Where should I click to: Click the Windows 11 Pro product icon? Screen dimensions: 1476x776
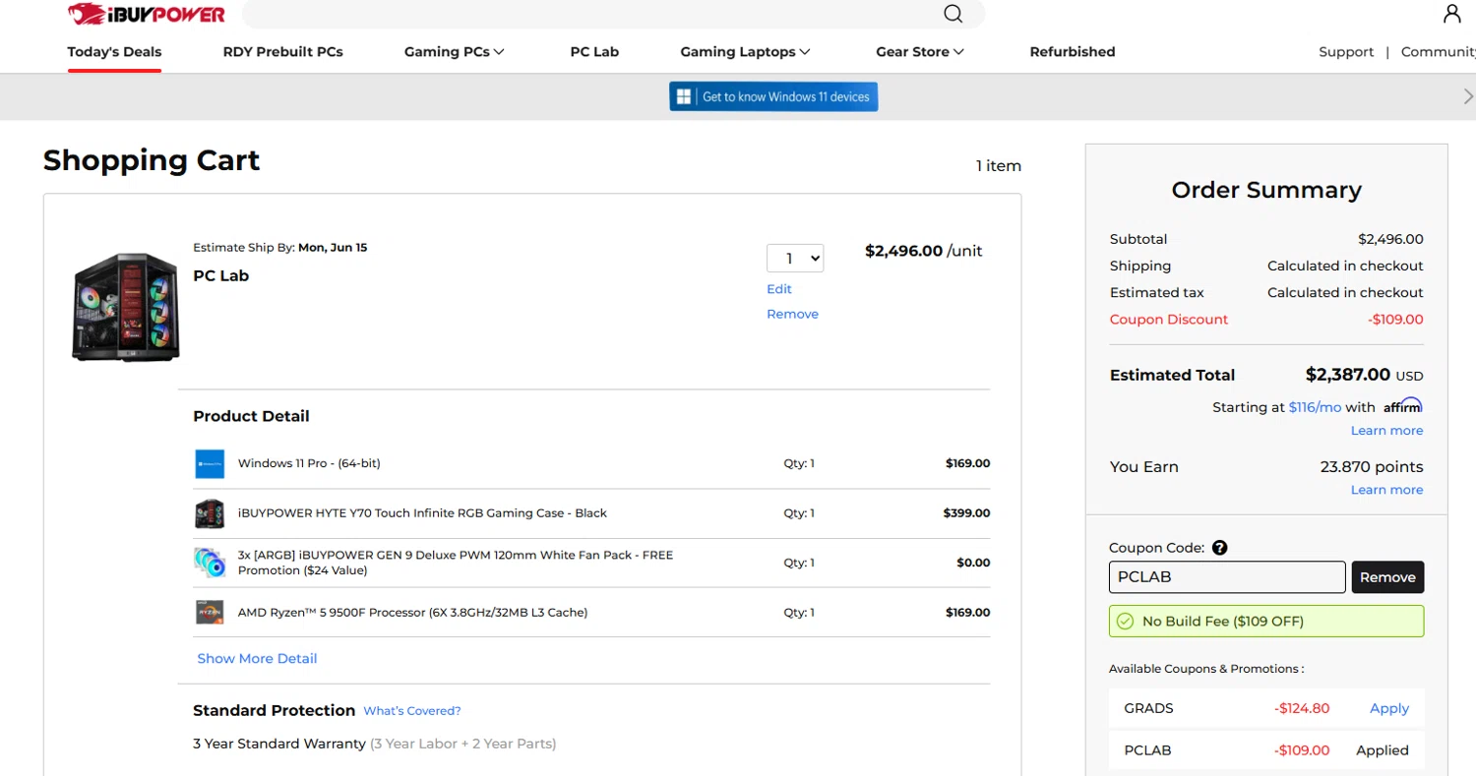pos(210,464)
